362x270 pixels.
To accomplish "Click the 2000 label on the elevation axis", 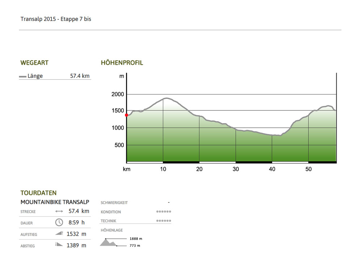I will [x=118, y=94].
